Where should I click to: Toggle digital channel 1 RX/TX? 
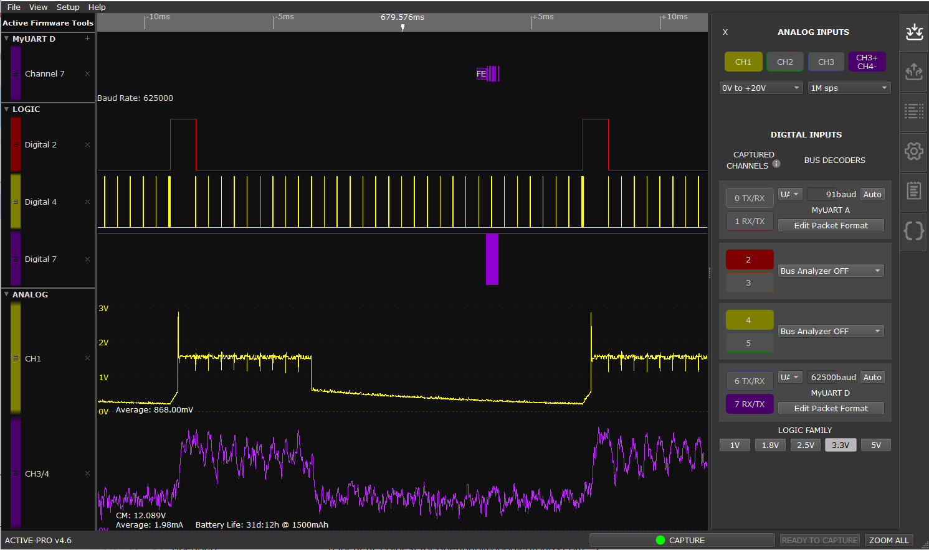click(750, 221)
